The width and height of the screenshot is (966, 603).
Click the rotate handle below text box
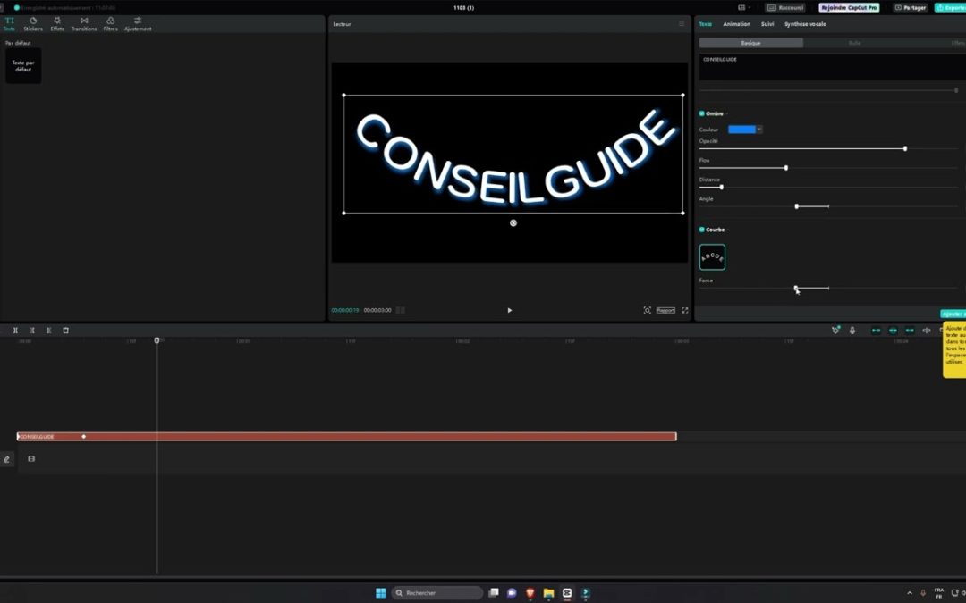click(x=513, y=223)
